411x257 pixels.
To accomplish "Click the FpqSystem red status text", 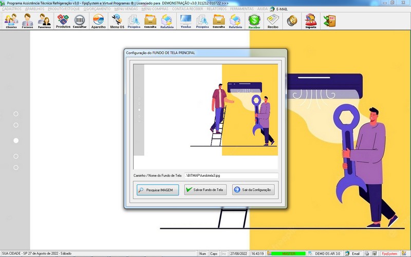I will pyautogui.click(x=389, y=253).
